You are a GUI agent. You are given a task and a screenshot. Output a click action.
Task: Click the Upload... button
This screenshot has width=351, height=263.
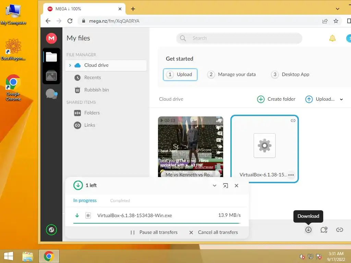320,99
